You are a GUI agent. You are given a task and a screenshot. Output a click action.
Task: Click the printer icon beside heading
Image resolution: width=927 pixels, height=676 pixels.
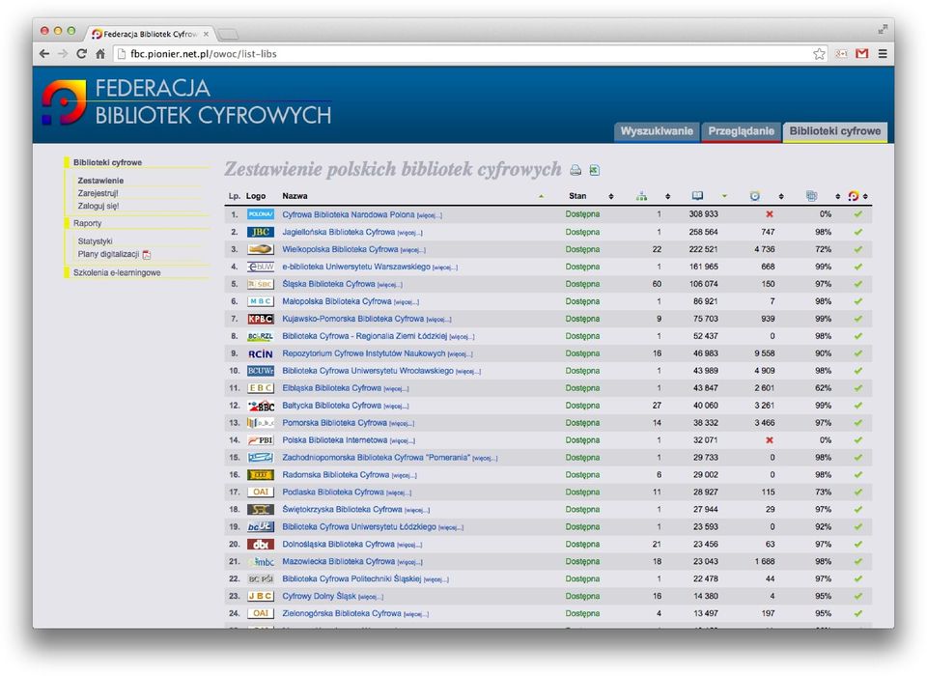pos(576,170)
